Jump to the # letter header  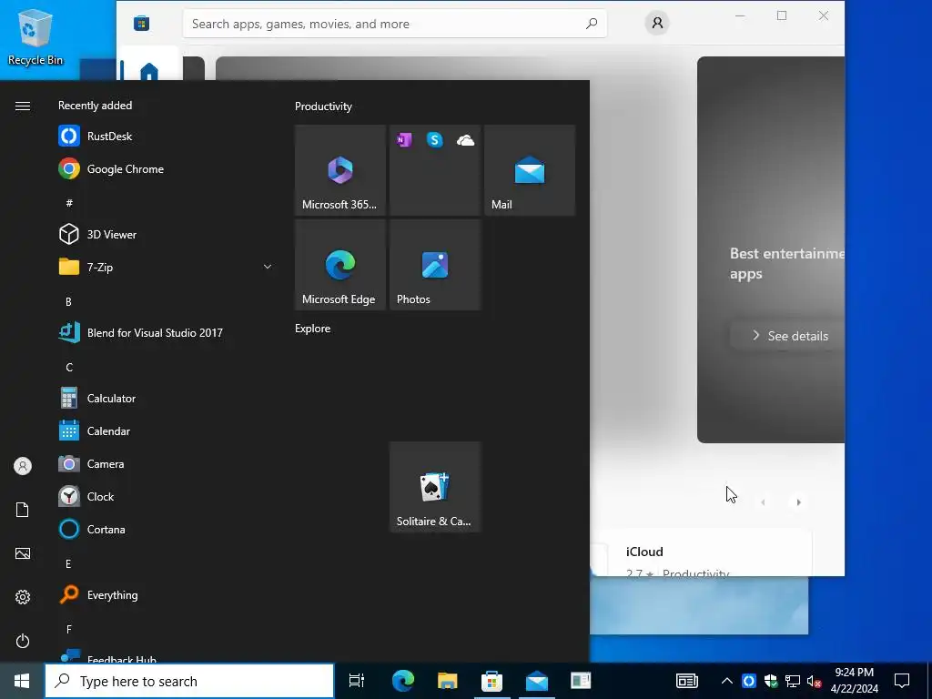click(69, 203)
